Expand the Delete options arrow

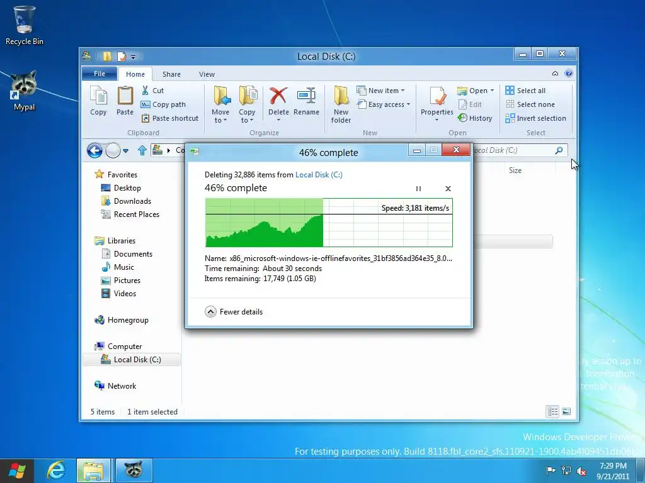(x=278, y=120)
